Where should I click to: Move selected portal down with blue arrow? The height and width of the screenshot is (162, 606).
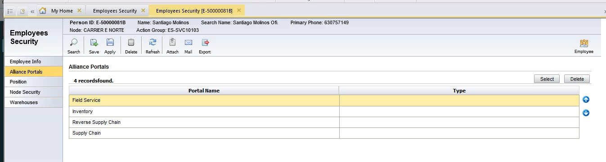(x=586, y=113)
